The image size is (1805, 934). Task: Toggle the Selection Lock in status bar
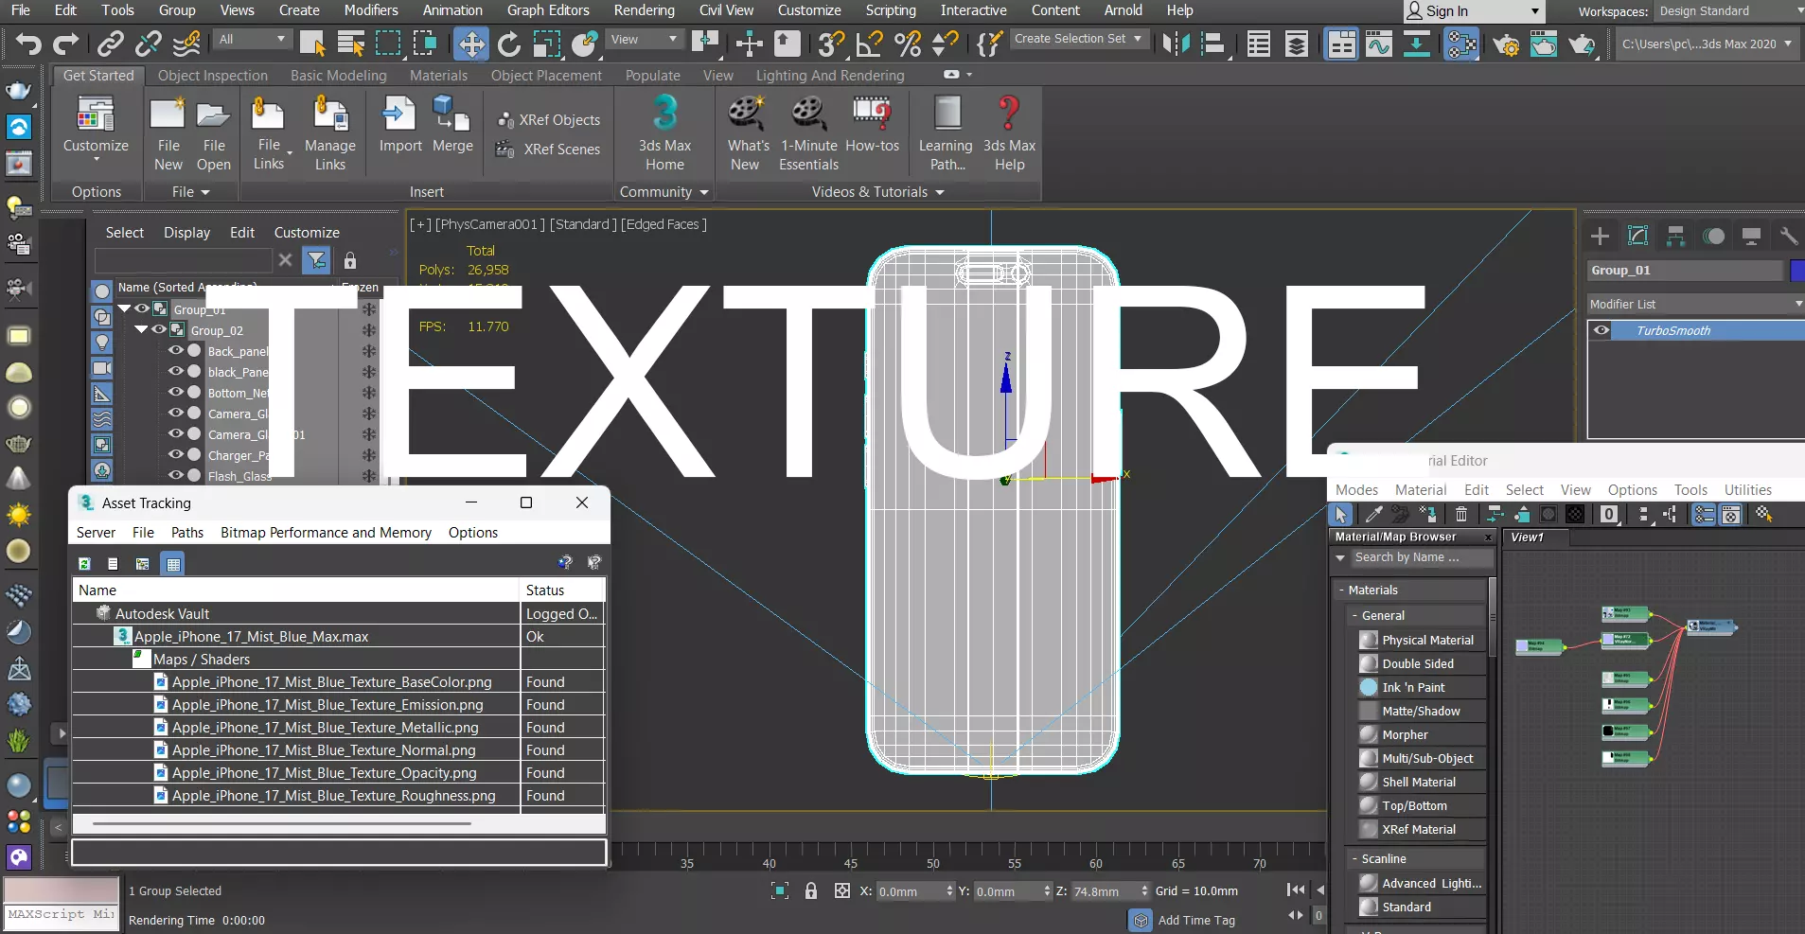(x=810, y=890)
